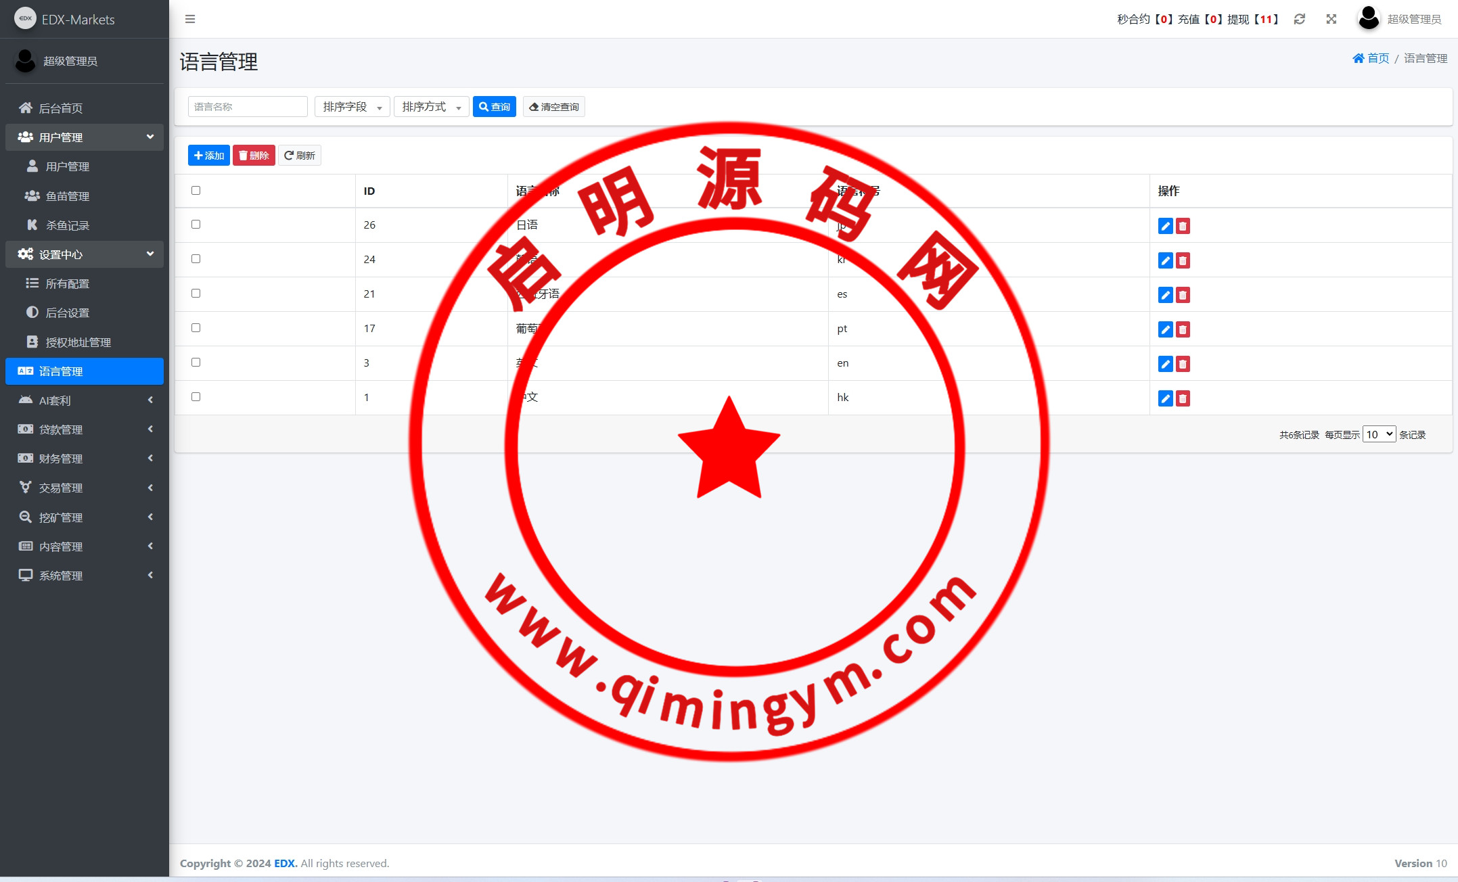The height and width of the screenshot is (882, 1458).
Task: Click the blue 添加 button
Action: pos(208,156)
